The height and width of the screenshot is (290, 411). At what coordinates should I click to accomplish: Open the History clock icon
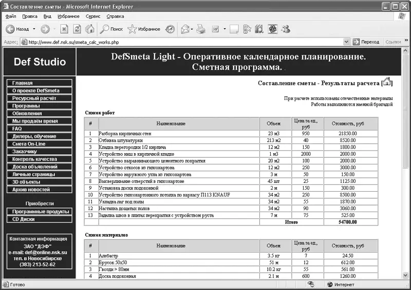tap(170, 29)
